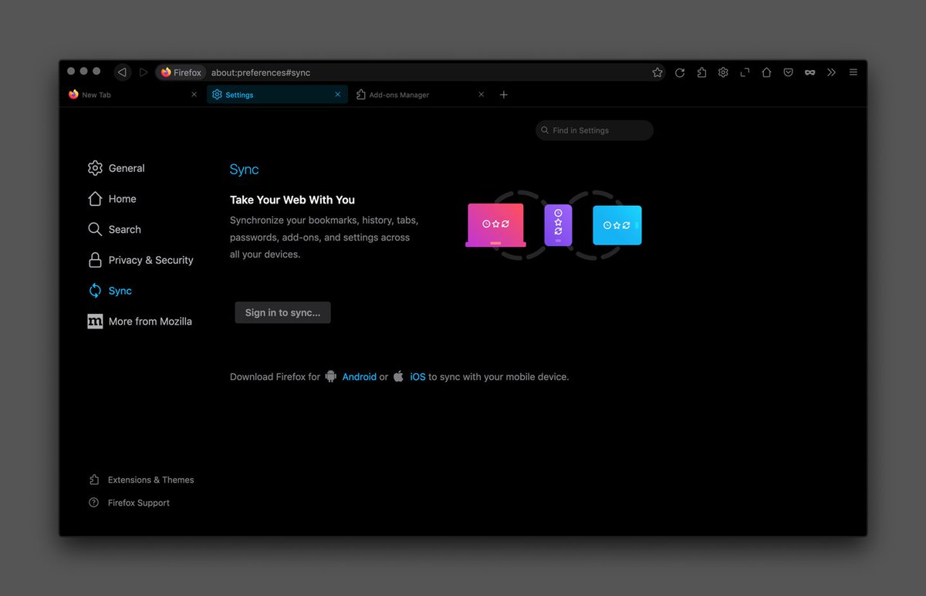Close the Settings tab

tap(337, 95)
